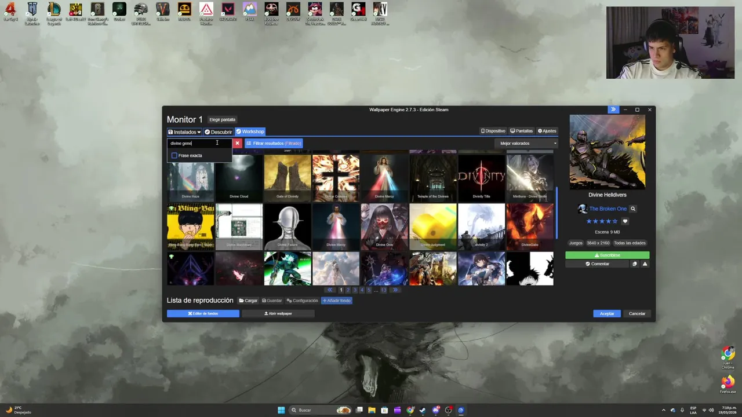The height and width of the screenshot is (417, 742).
Task: Go to results page 13
Action: point(383,290)
